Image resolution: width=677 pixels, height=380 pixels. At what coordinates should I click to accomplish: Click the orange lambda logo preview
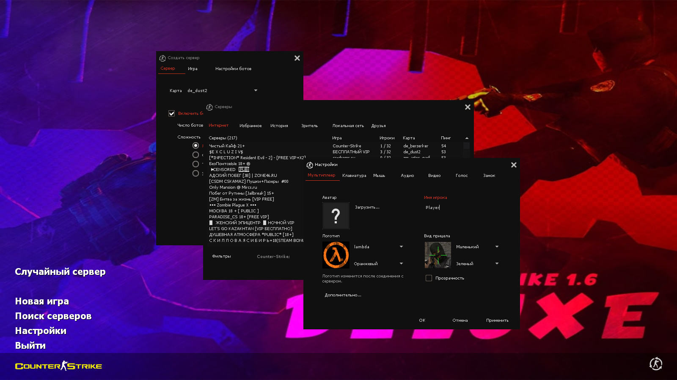tap(336, 255)
